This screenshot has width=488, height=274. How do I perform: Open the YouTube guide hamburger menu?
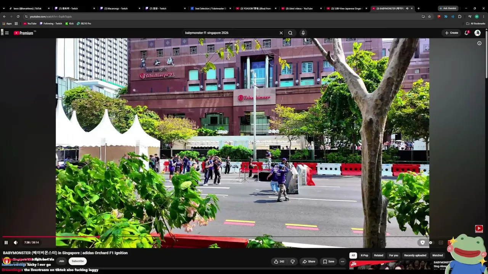click(x=7, y=33)
